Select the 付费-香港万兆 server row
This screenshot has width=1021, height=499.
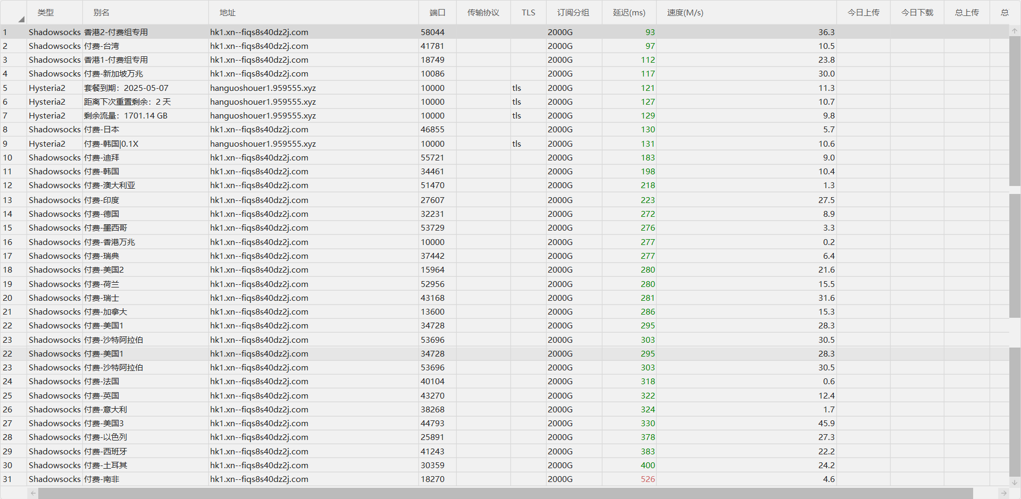tap(504, 242)
